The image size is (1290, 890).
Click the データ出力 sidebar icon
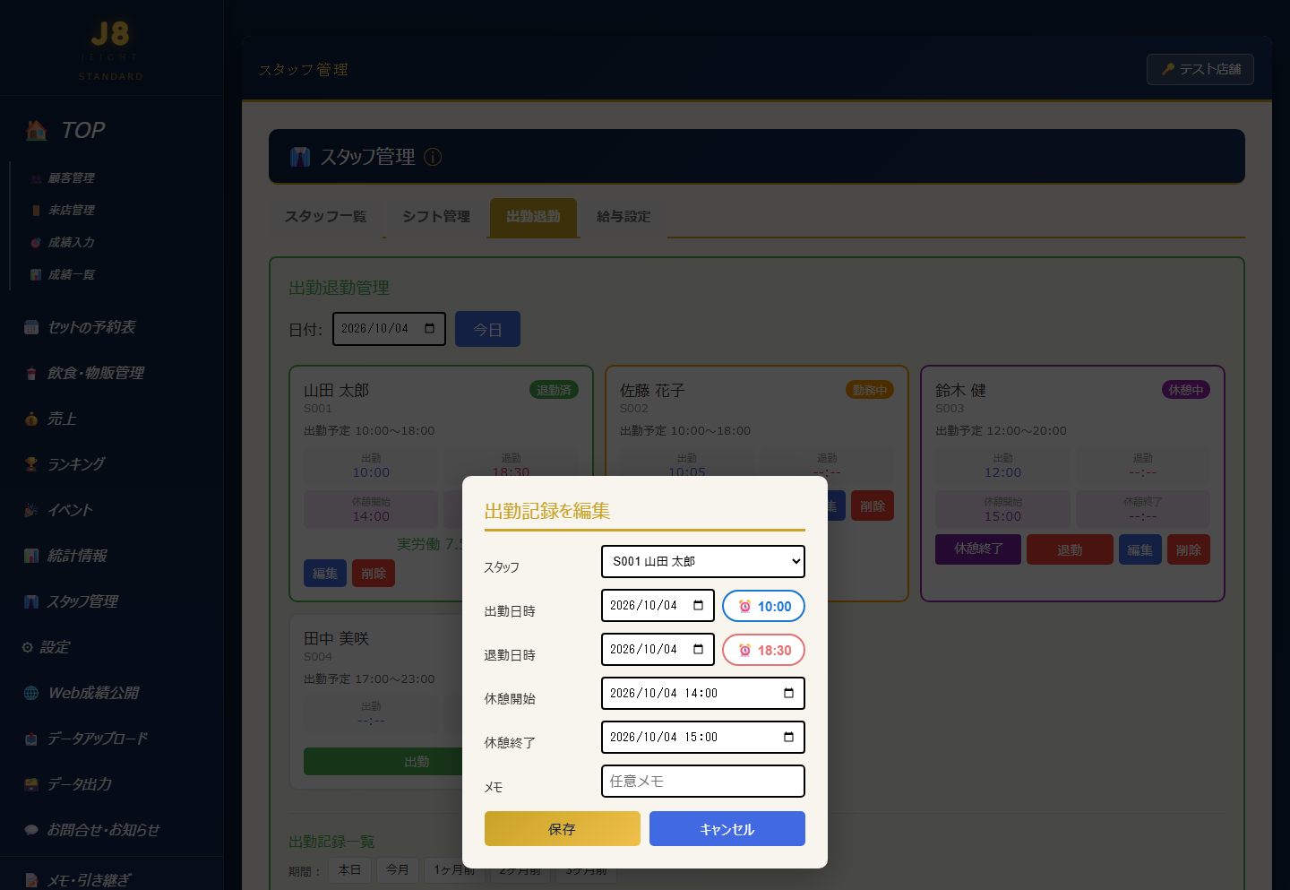31,784
